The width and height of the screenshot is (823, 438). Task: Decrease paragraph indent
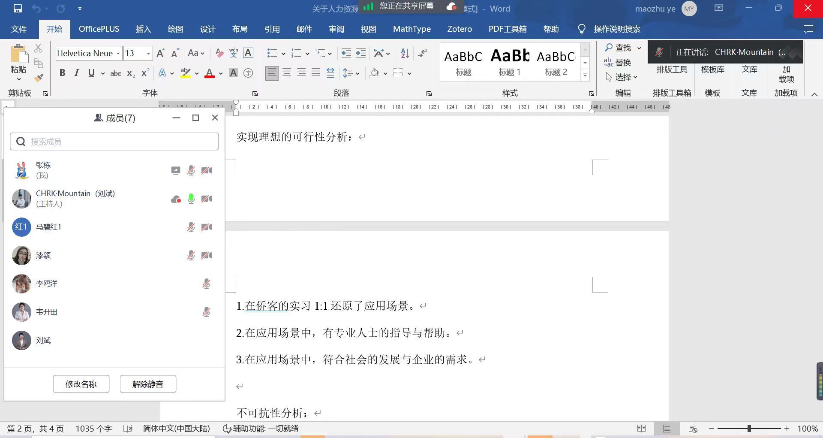pos(346,53)
